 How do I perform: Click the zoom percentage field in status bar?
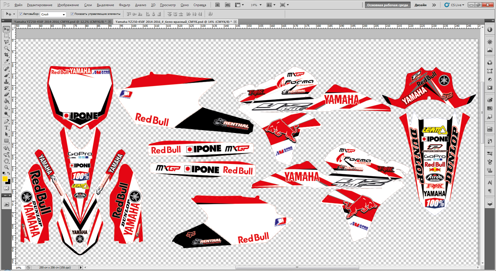[18, 268]
